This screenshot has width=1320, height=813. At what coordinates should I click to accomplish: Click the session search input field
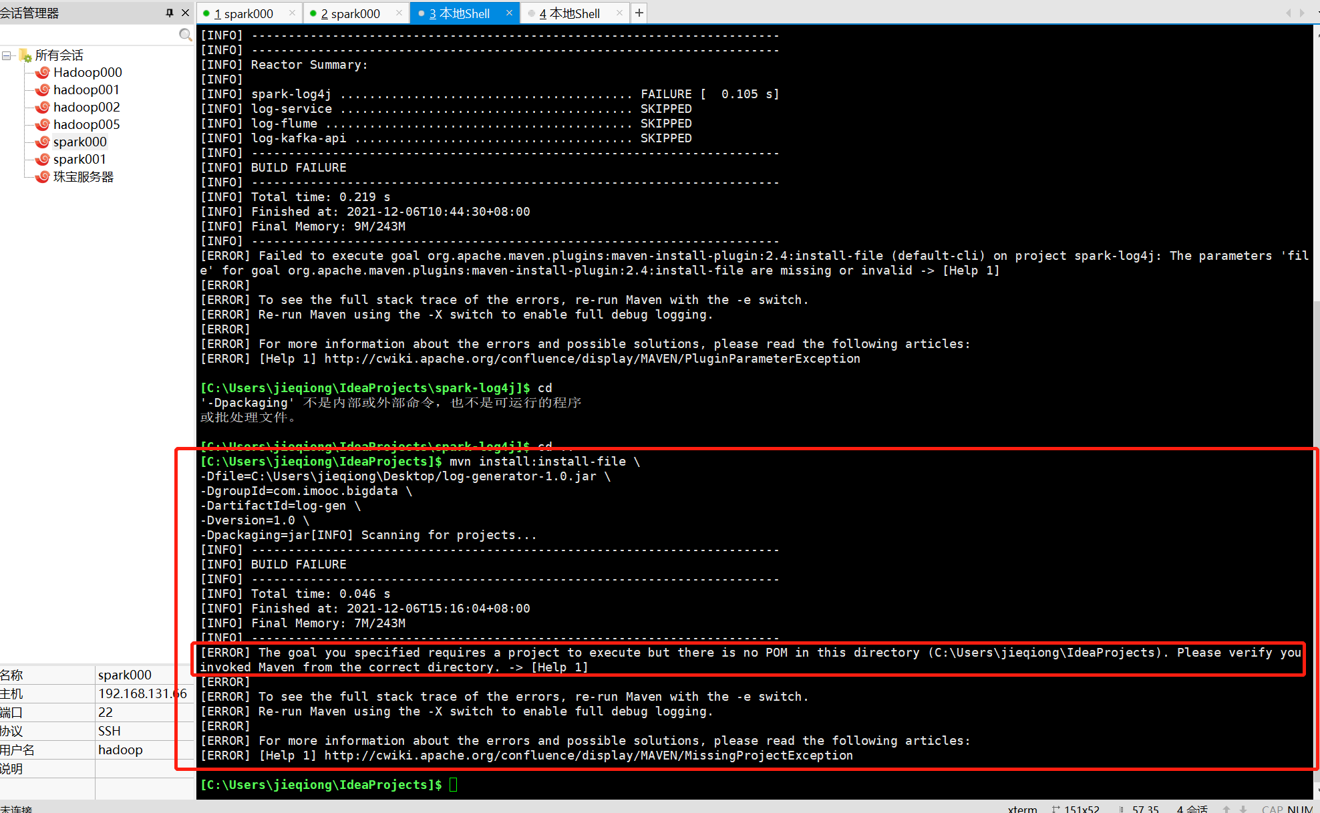point(87,35)
